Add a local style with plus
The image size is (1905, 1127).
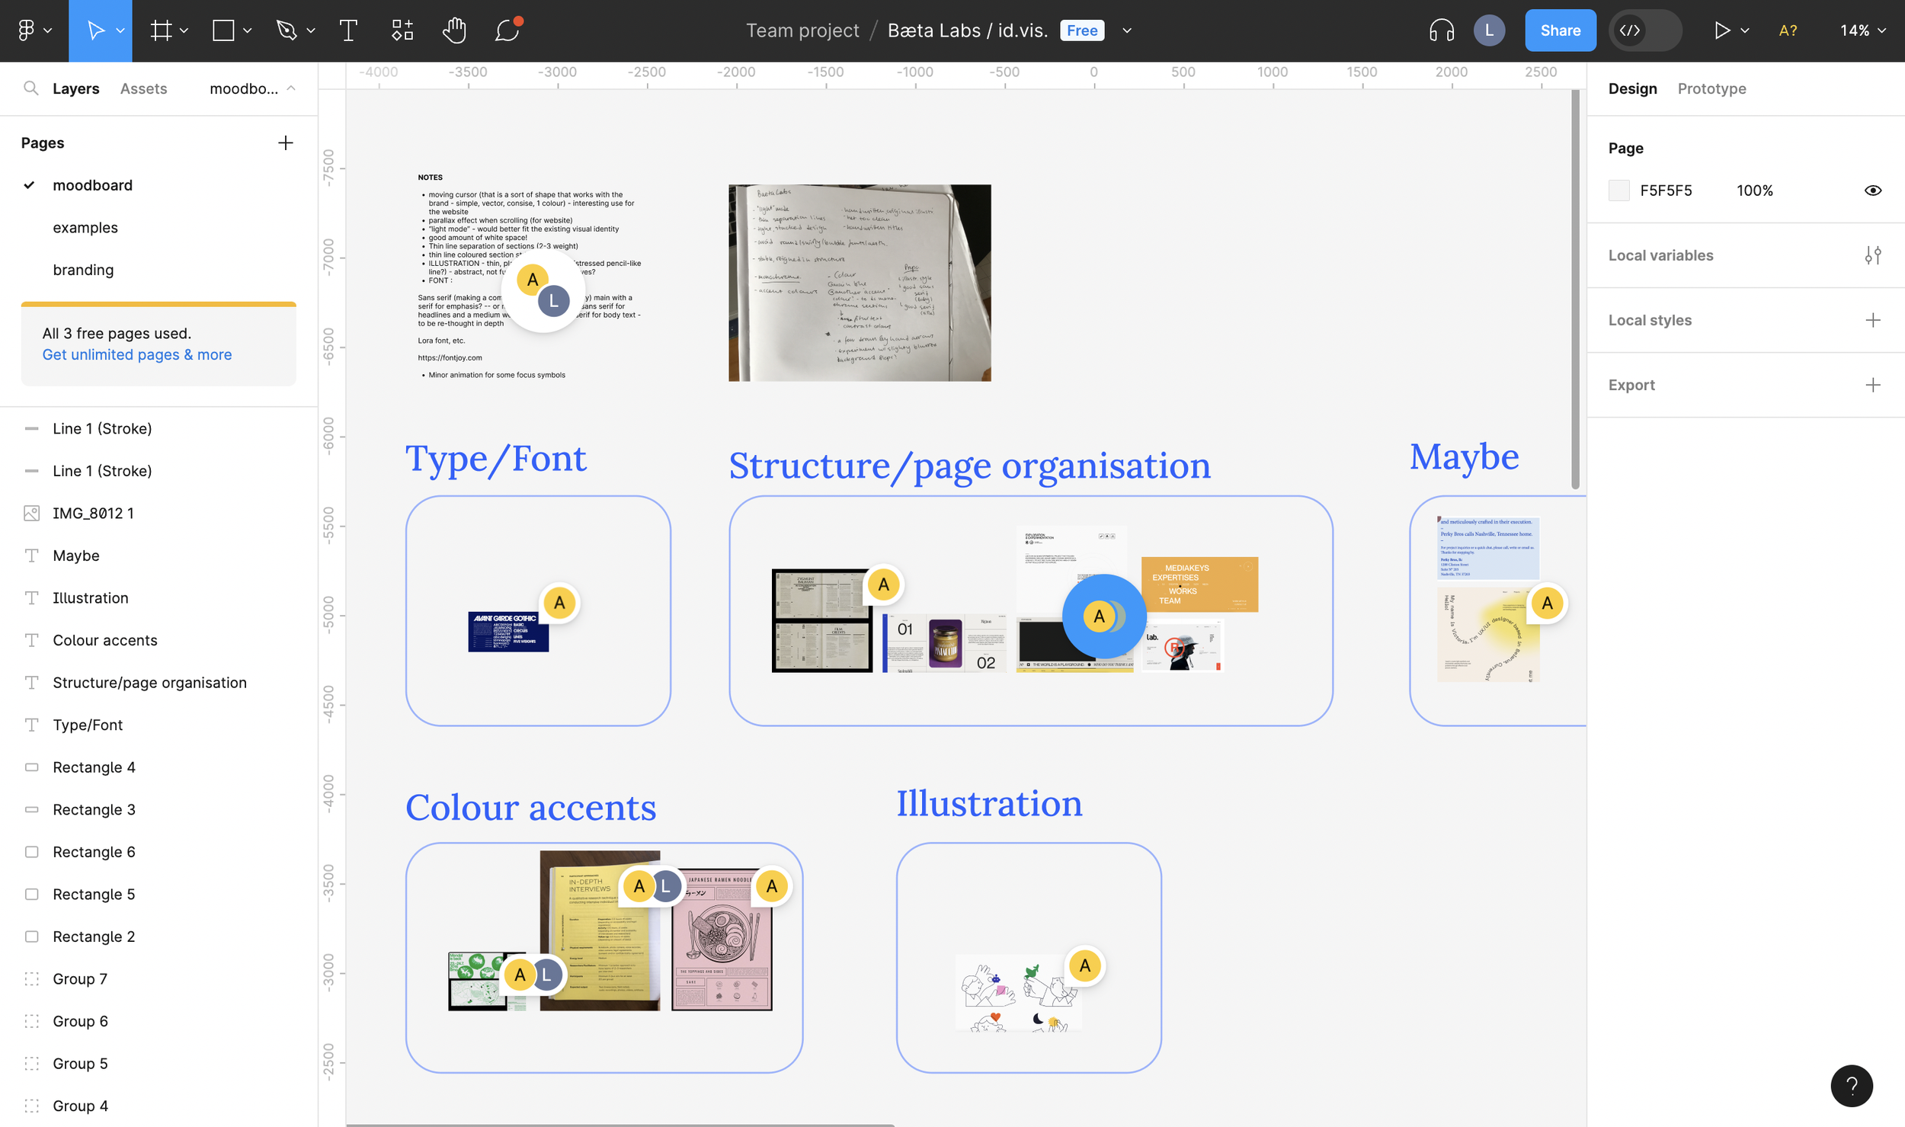1872,320
